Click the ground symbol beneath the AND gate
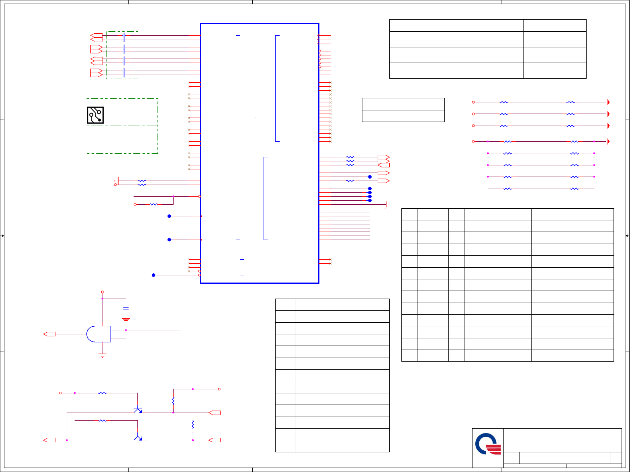 [x=102, y=355]
